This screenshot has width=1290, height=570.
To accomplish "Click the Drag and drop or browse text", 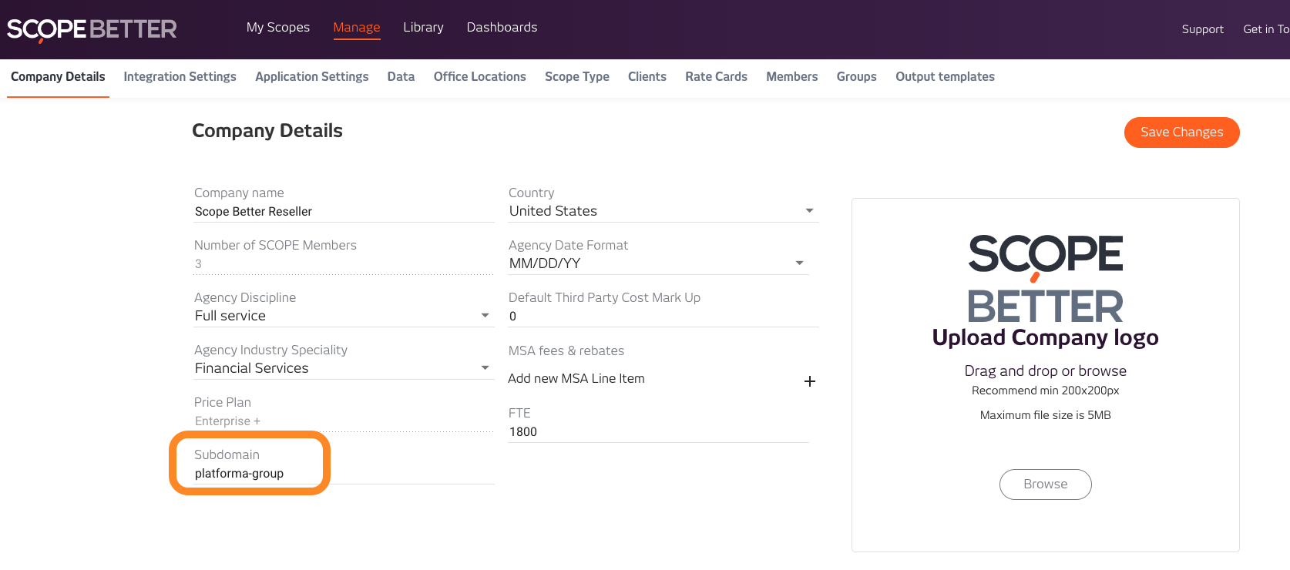I will point(1045,370).
